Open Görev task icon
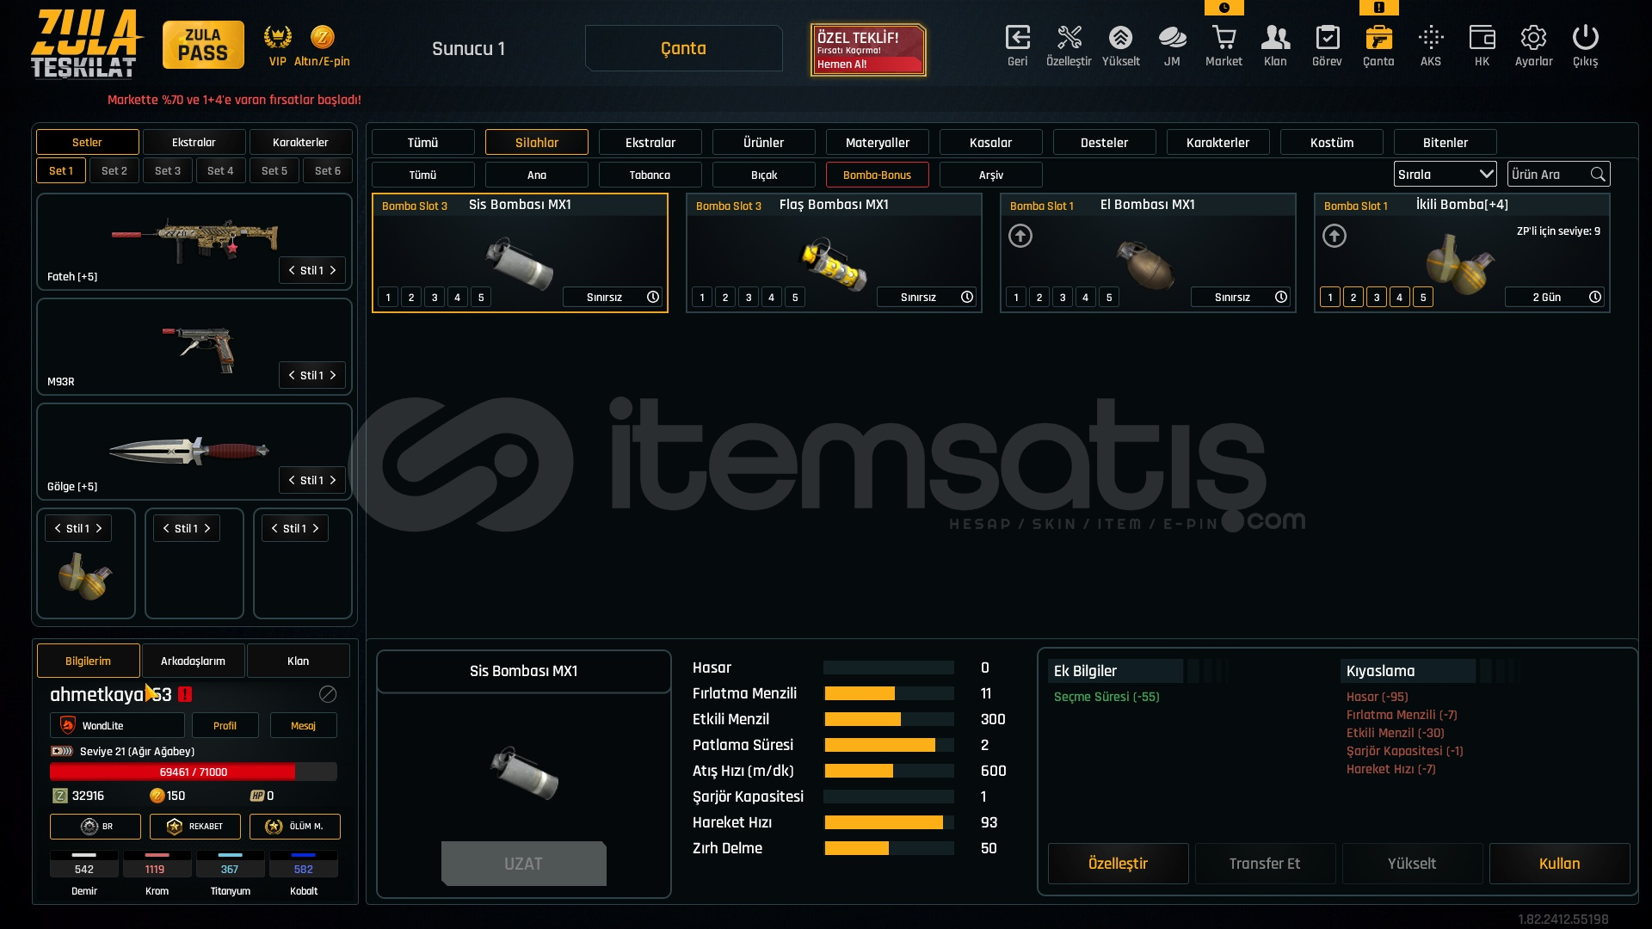 [1327, 39]
